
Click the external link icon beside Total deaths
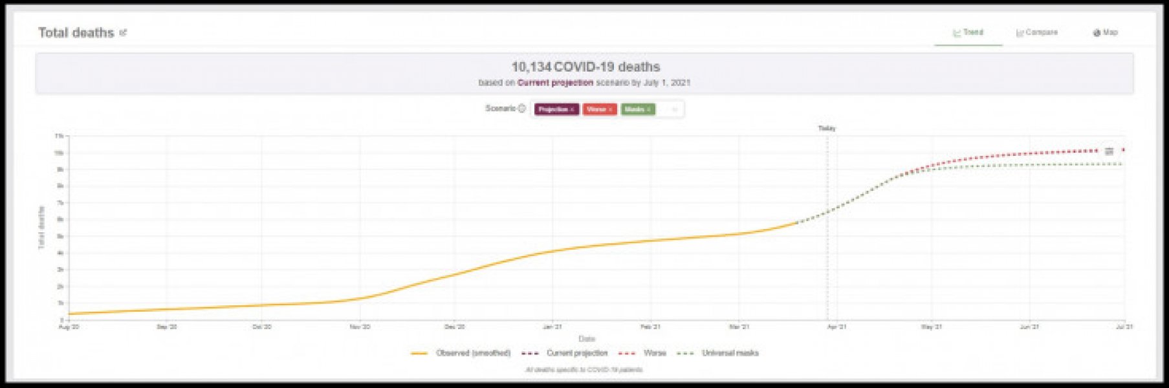pos(123,32)
